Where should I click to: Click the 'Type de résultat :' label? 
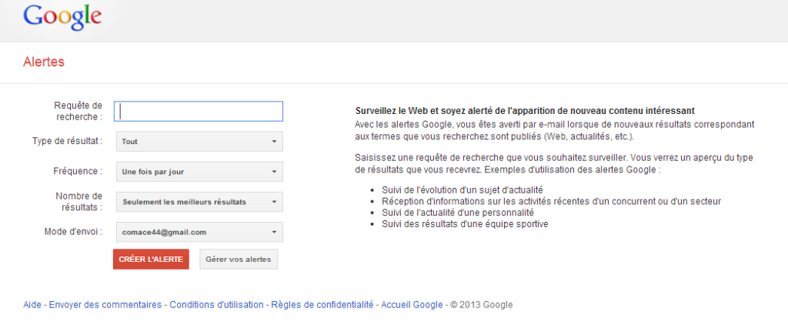(68, 141)
